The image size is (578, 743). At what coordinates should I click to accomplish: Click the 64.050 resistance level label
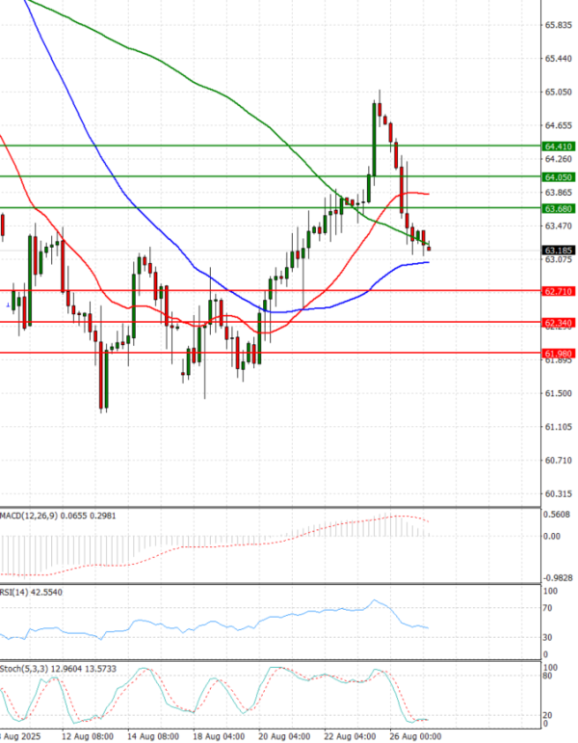559,177
